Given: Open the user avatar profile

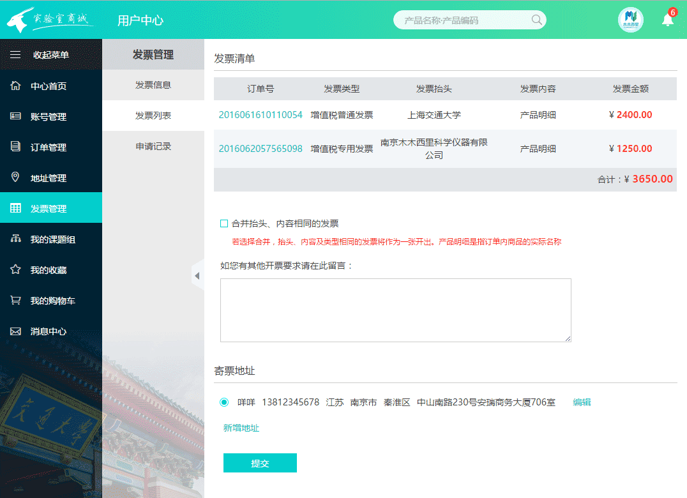Looking at the screenshot, I should (x=630, y=20).
